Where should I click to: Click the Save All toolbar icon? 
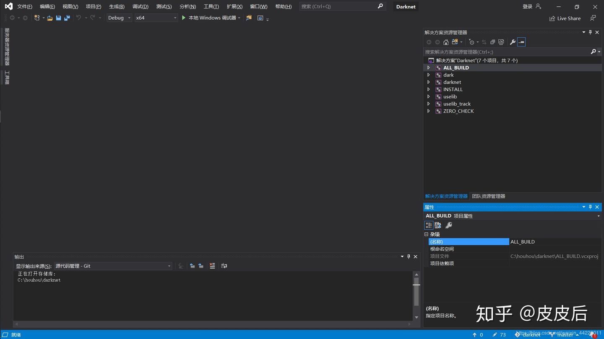tap(67, 18)
